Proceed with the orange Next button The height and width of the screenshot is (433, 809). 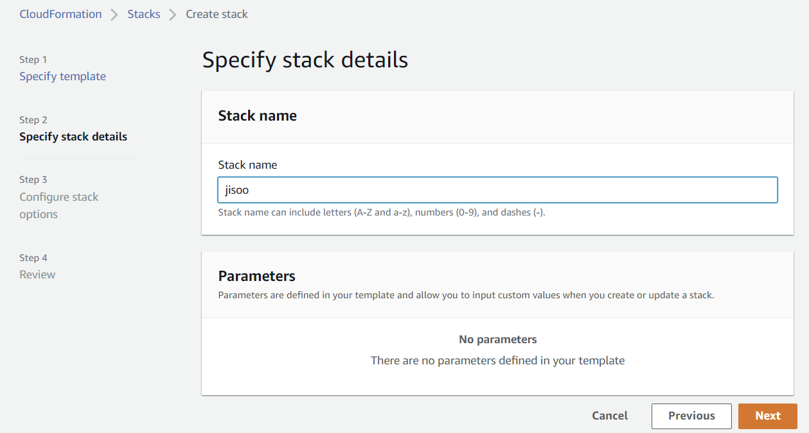click(767, 416)
